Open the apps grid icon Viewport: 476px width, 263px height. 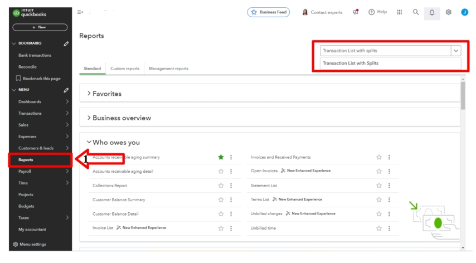400,12
